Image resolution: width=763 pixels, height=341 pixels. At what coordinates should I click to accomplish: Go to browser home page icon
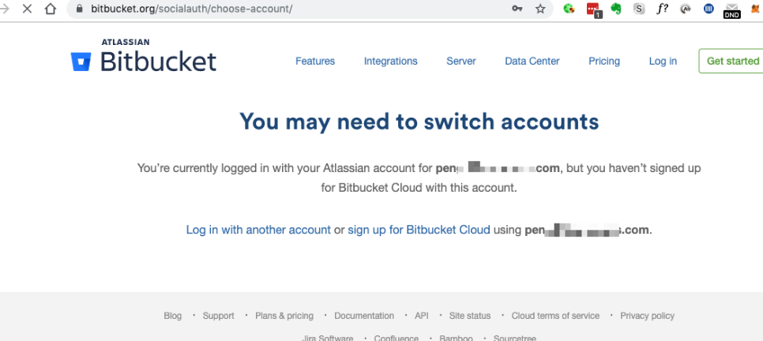point(50,9)
